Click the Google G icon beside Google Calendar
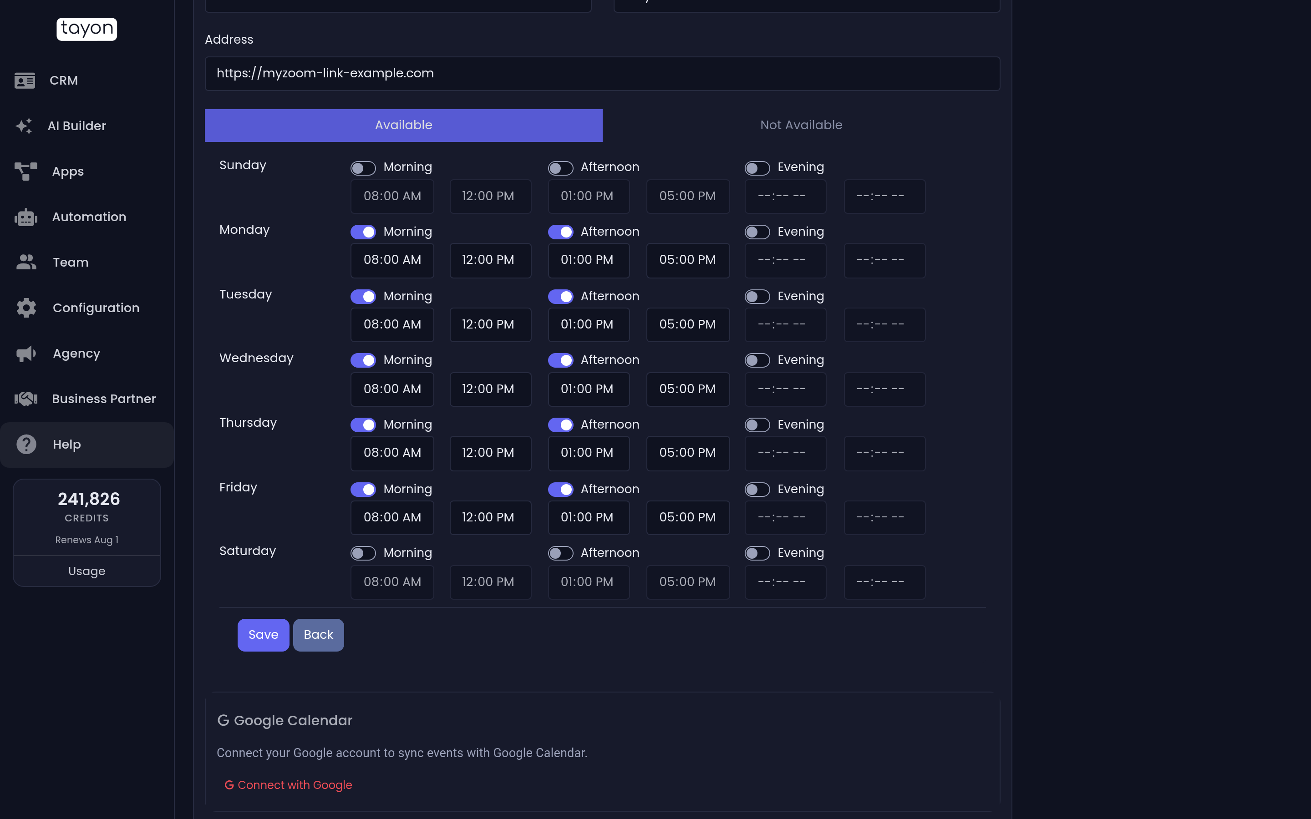The image size is (1311, 819). click(x=223, y=720)
